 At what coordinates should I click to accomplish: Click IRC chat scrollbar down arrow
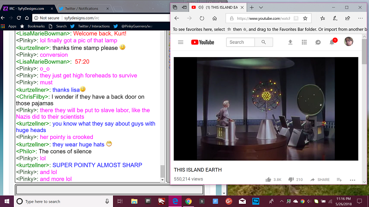coord(162,180)
